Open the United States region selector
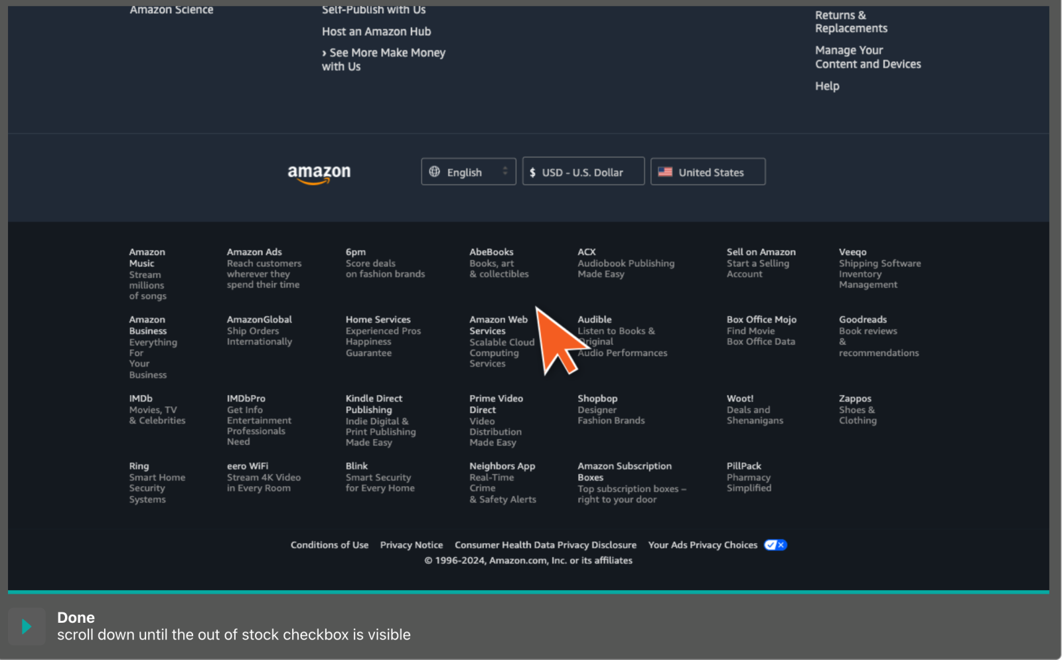This screenshot has height=660, width=1062. (708, 171)
